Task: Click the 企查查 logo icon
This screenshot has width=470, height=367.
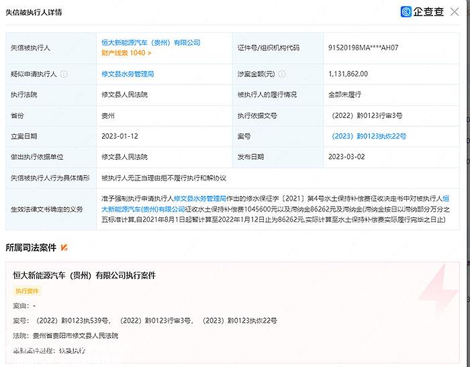Action: click(406, 12)
